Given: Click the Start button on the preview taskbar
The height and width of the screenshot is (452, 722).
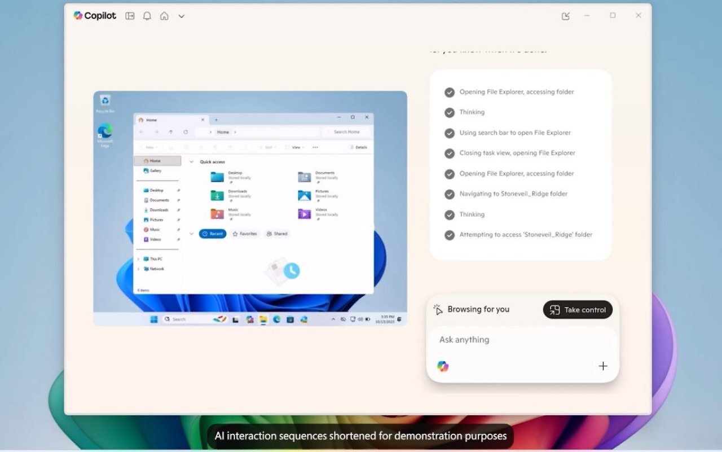Looking at the screenshot, I should 154,319.
